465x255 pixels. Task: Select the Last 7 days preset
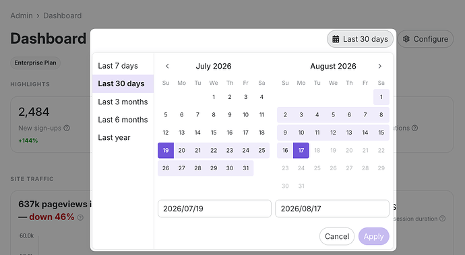pyautogui.click(x=123, y=66)
